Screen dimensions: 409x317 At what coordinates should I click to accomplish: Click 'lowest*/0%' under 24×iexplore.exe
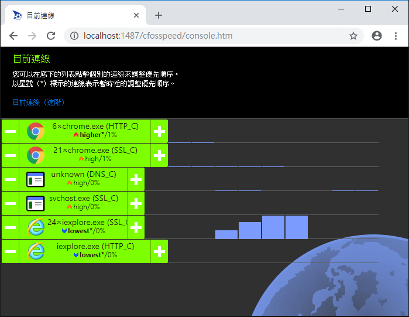[84, 231]
